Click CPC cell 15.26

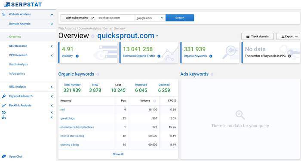pyautogui.click(x=172, y=127)
